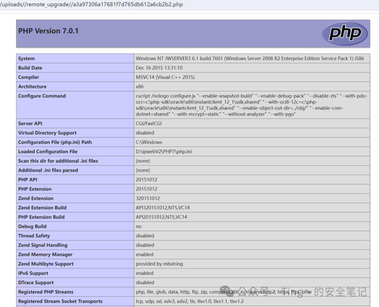379x307 pixels.
Task: Select the x86 architecture value
Action: (139, 87)
